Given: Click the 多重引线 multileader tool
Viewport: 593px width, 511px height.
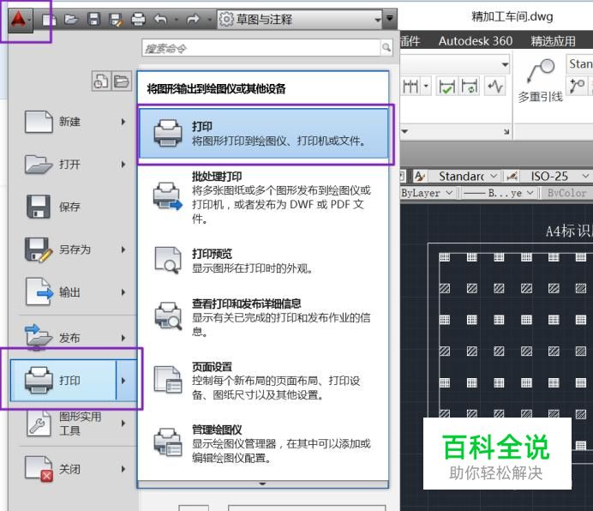Looking at the screenshot, I should (x=541, y=81).
